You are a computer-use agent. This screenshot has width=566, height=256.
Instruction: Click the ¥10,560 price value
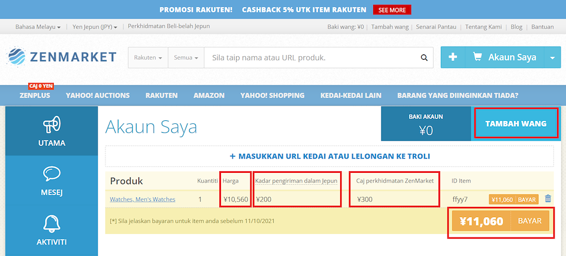click(236, 199)
